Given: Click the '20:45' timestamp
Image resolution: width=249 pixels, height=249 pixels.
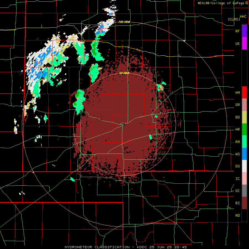Looking at the screenshot, I should tap(180, 247).
